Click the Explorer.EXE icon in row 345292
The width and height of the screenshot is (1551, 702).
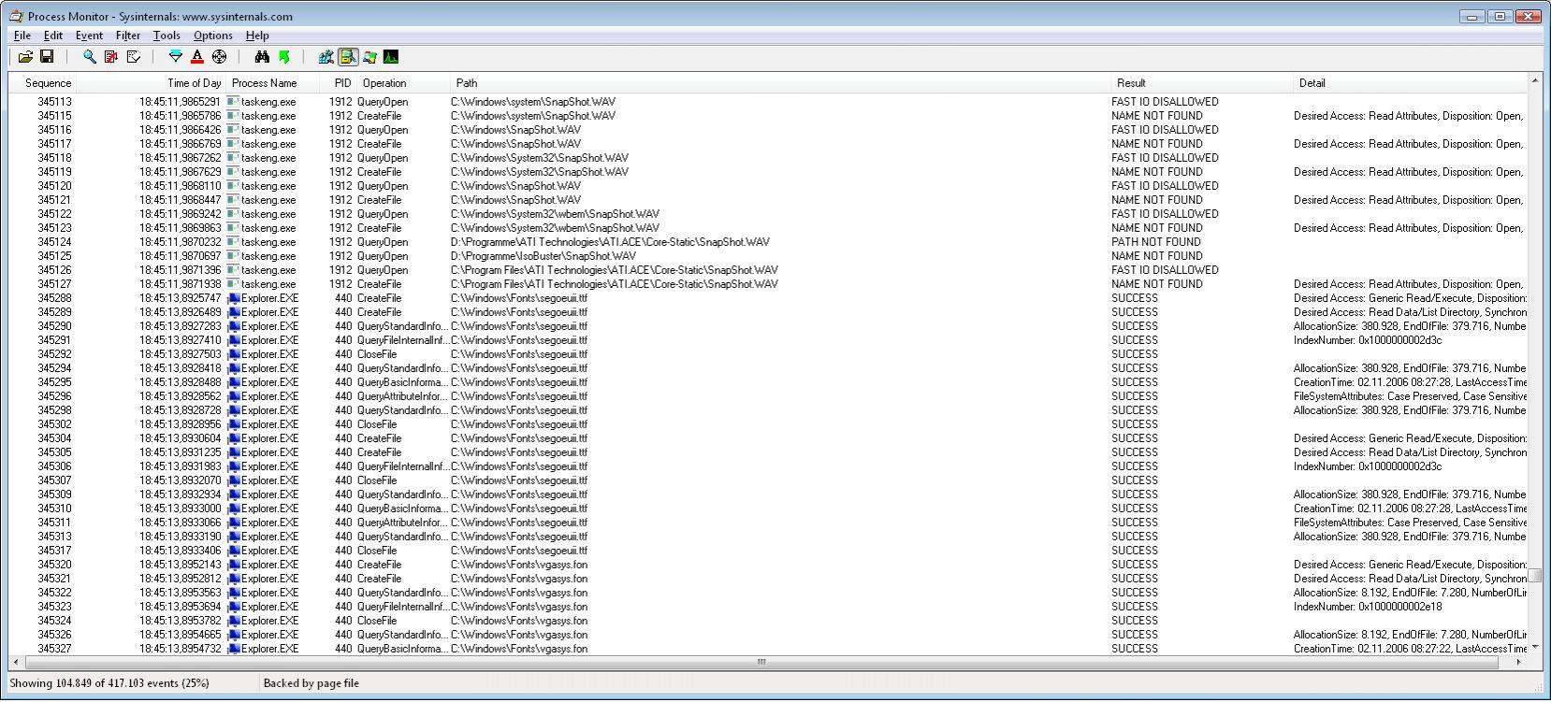click(x=234, y=354)
